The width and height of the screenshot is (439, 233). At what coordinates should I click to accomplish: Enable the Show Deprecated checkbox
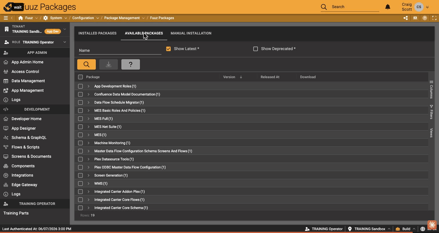(x=256, y=49)
